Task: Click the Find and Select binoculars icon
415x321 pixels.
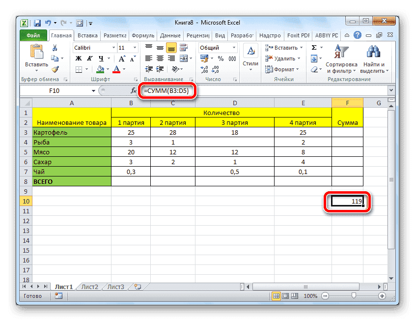Action: coord(374,52)
